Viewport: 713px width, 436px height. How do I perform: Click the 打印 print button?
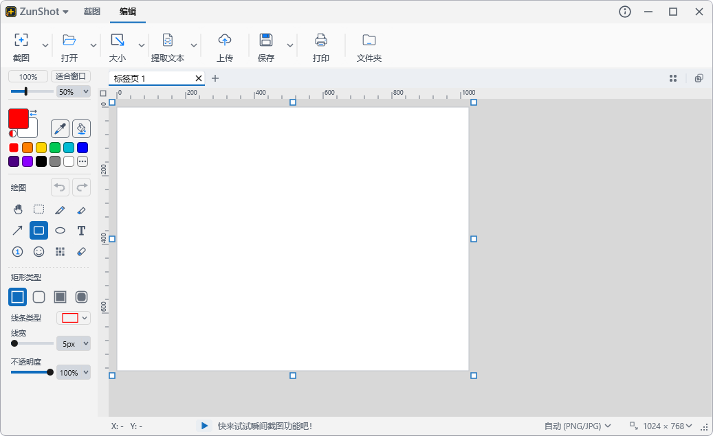(x=321, y=47)
